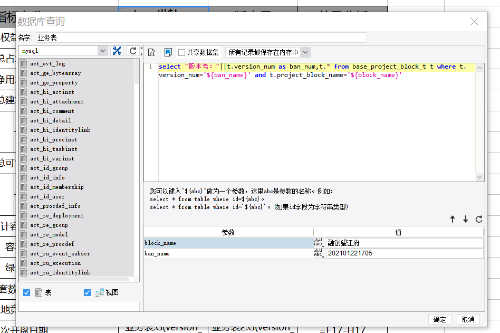Click the 取消 button

tap(468, 319)
